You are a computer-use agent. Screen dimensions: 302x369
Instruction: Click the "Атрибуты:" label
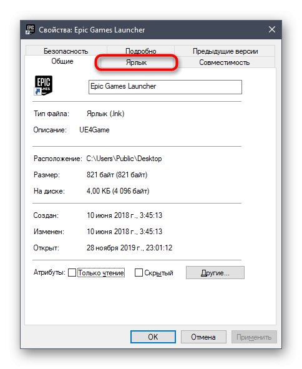coord(49,272)
